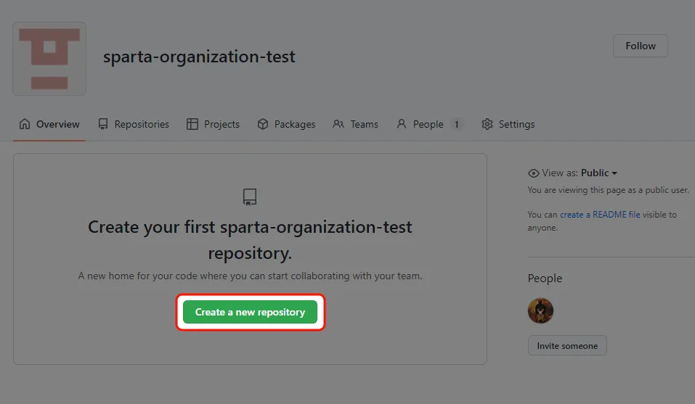The image size is (695, 404).
Task: Click the repository icon above the heading
Action: [250, 197]
